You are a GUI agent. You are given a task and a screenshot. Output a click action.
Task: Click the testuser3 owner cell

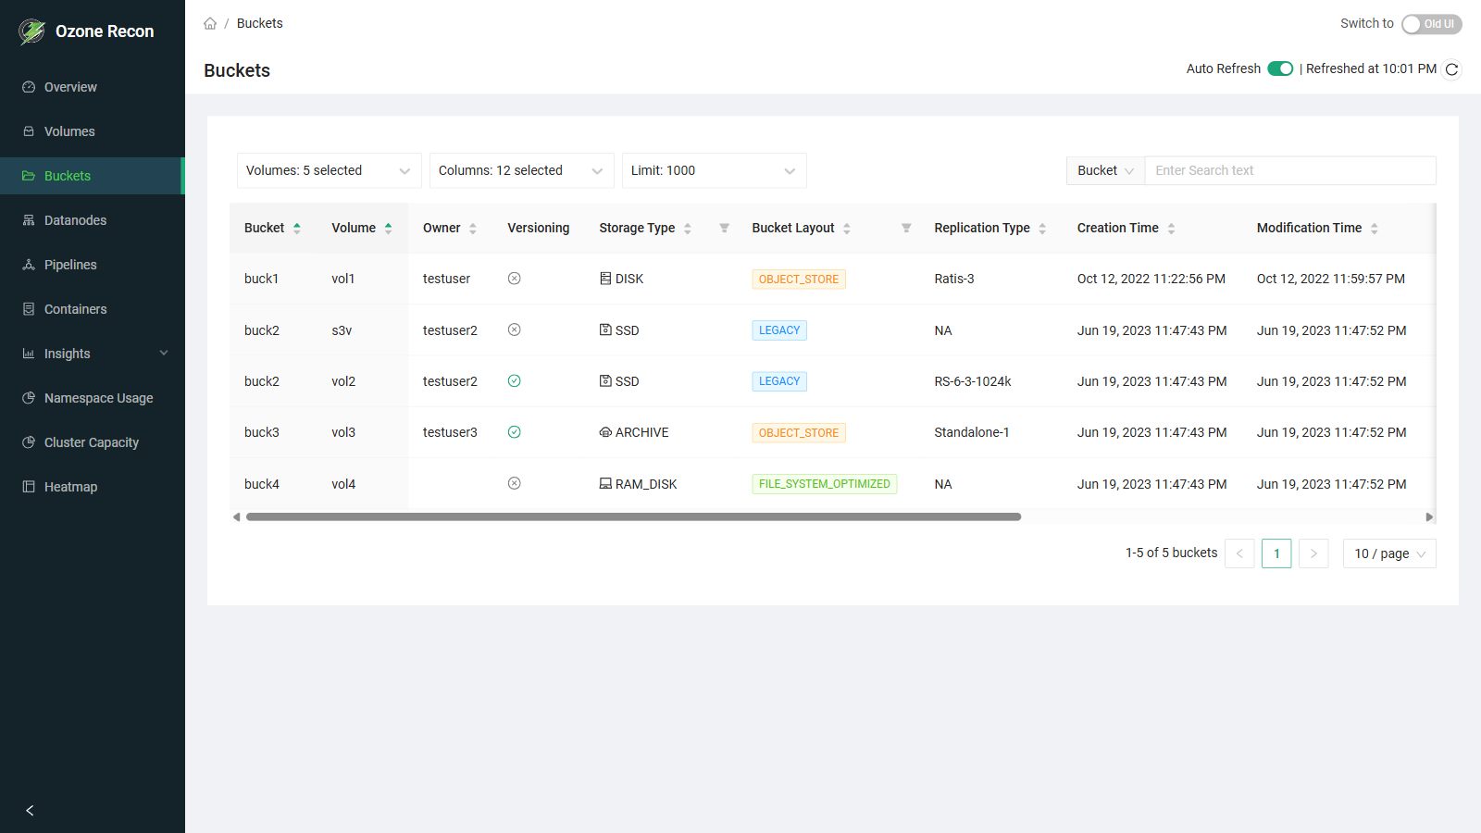(450, 432)
